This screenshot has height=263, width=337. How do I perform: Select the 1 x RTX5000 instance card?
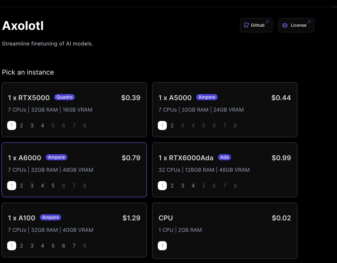(74, 110)
